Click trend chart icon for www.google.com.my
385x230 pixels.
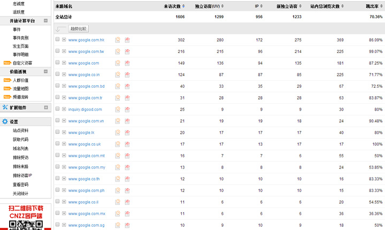127,167
